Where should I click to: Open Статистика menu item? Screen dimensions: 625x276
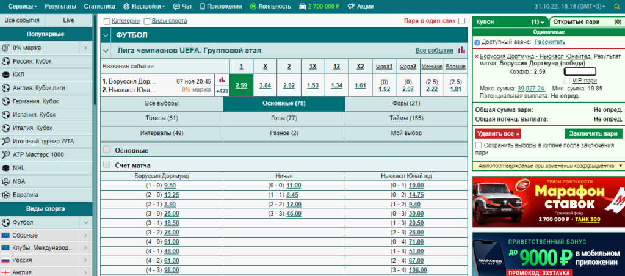99,6
